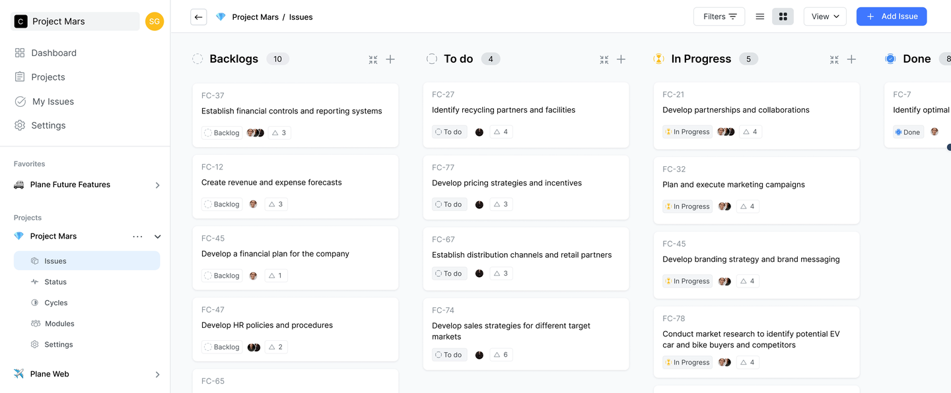The width and height of the screenshot is (951, 393).
Task: Open the Filters menu
Action: coord(719,16)
